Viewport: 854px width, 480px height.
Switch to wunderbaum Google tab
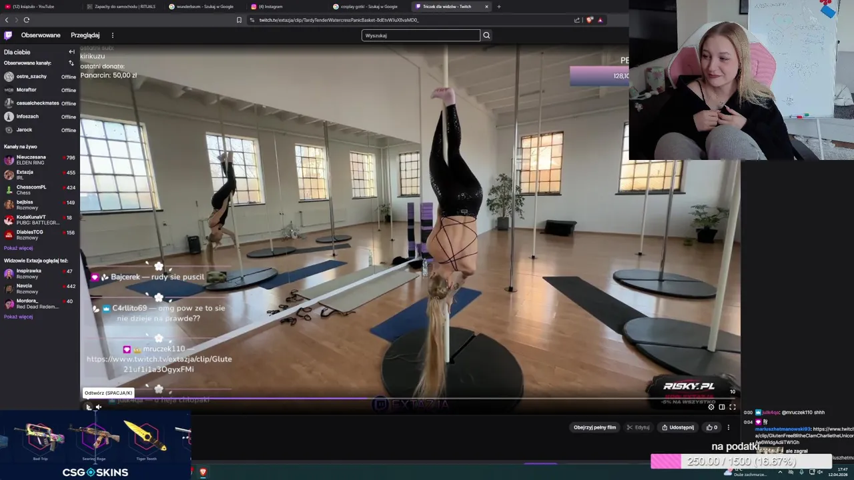pos(205,7)
